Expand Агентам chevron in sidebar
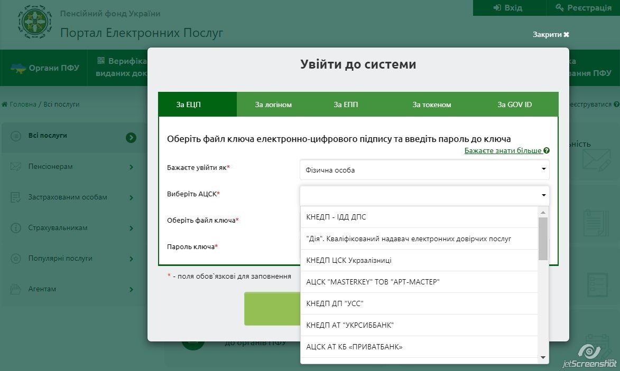The image size is (620, 371). [x=131, y=289]
